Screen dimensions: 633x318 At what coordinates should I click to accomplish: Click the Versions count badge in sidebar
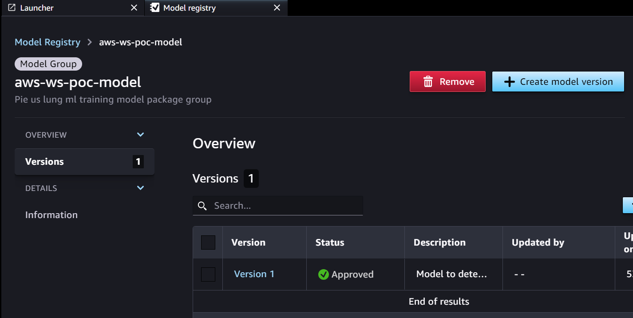(138, 162)
